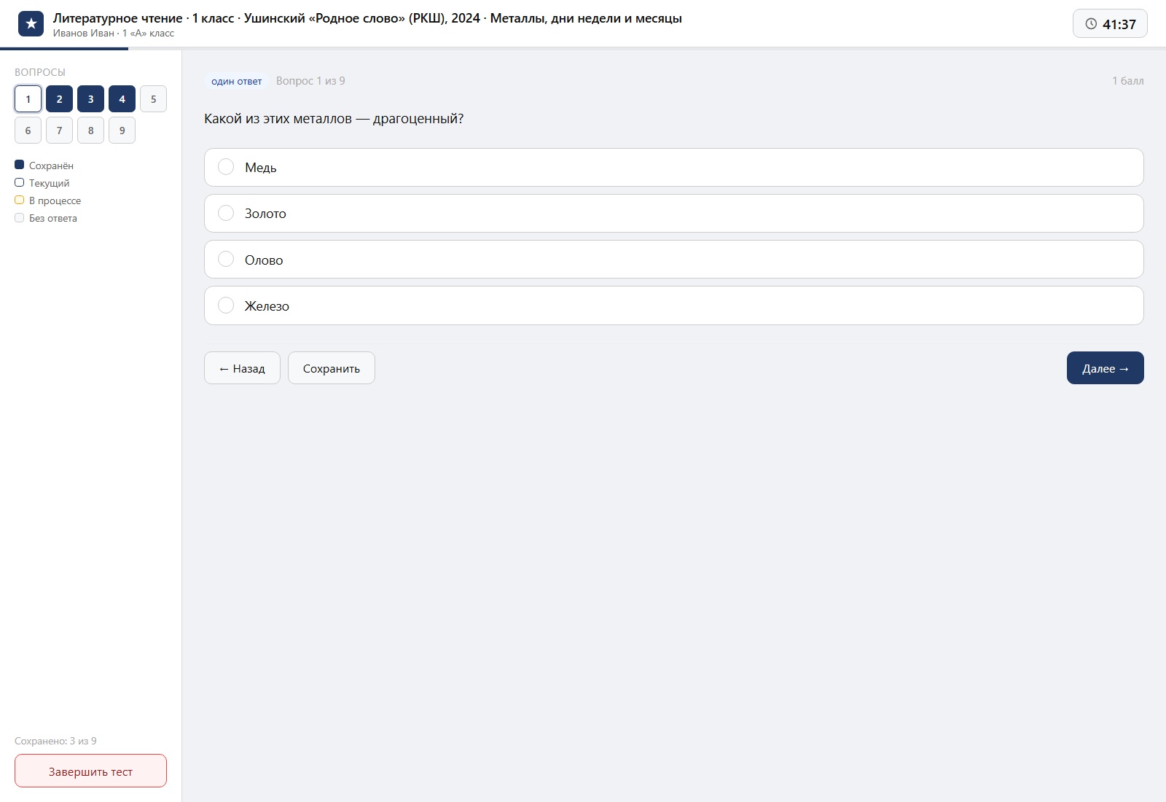Go to question 1 in sidebar
This screenshot has width=1166, height=802.
(28, 99)
